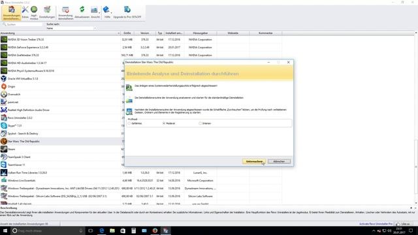Choose the Gefahrlos scan mode radio
The height and width of the screenshot is (235, 418).
pyautogui.click(x=129, y=123)
